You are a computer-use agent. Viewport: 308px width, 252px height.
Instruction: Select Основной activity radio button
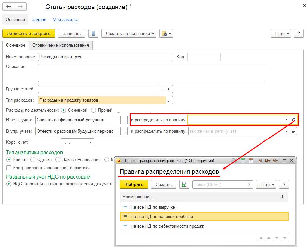click(63, 110)
